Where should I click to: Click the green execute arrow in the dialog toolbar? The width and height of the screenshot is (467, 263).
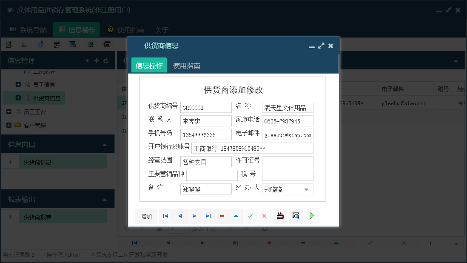(x=311, y=216)
